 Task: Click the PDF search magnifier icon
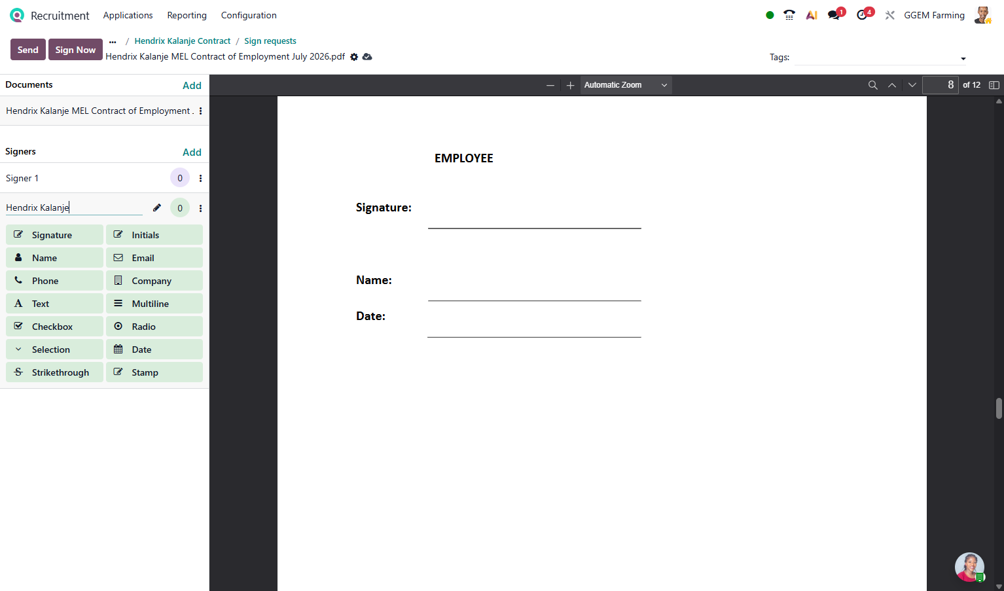872,85
